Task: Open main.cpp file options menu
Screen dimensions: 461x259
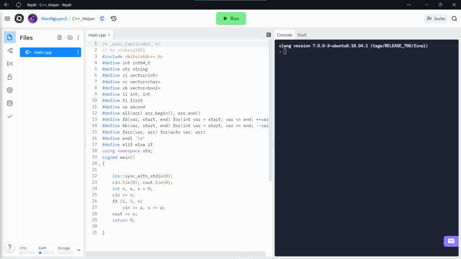Action: coord(78,52)
